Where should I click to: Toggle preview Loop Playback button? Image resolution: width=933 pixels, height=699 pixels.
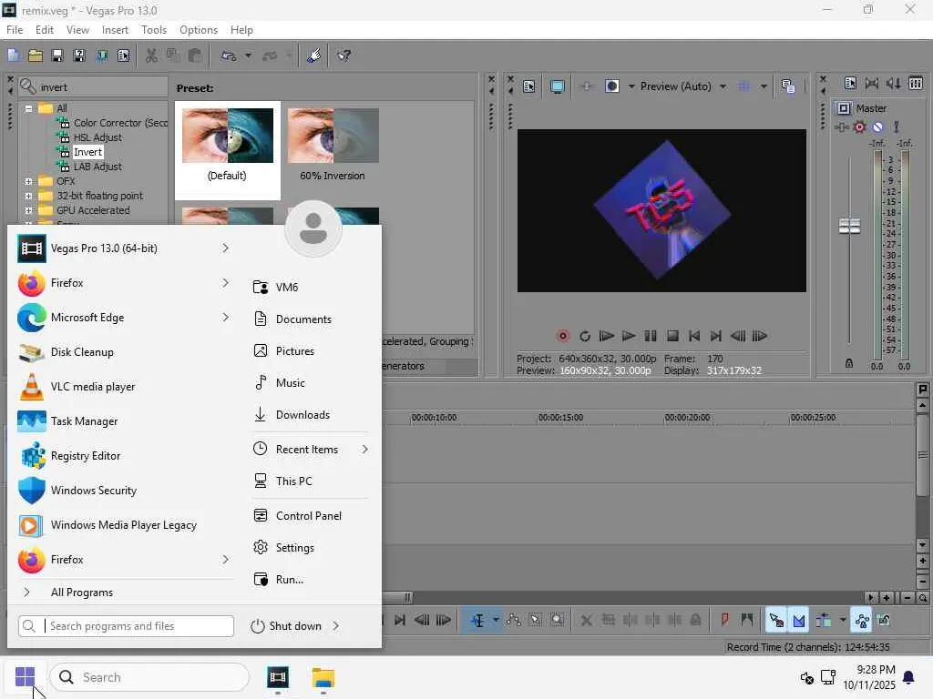click(x=585, y=337)
